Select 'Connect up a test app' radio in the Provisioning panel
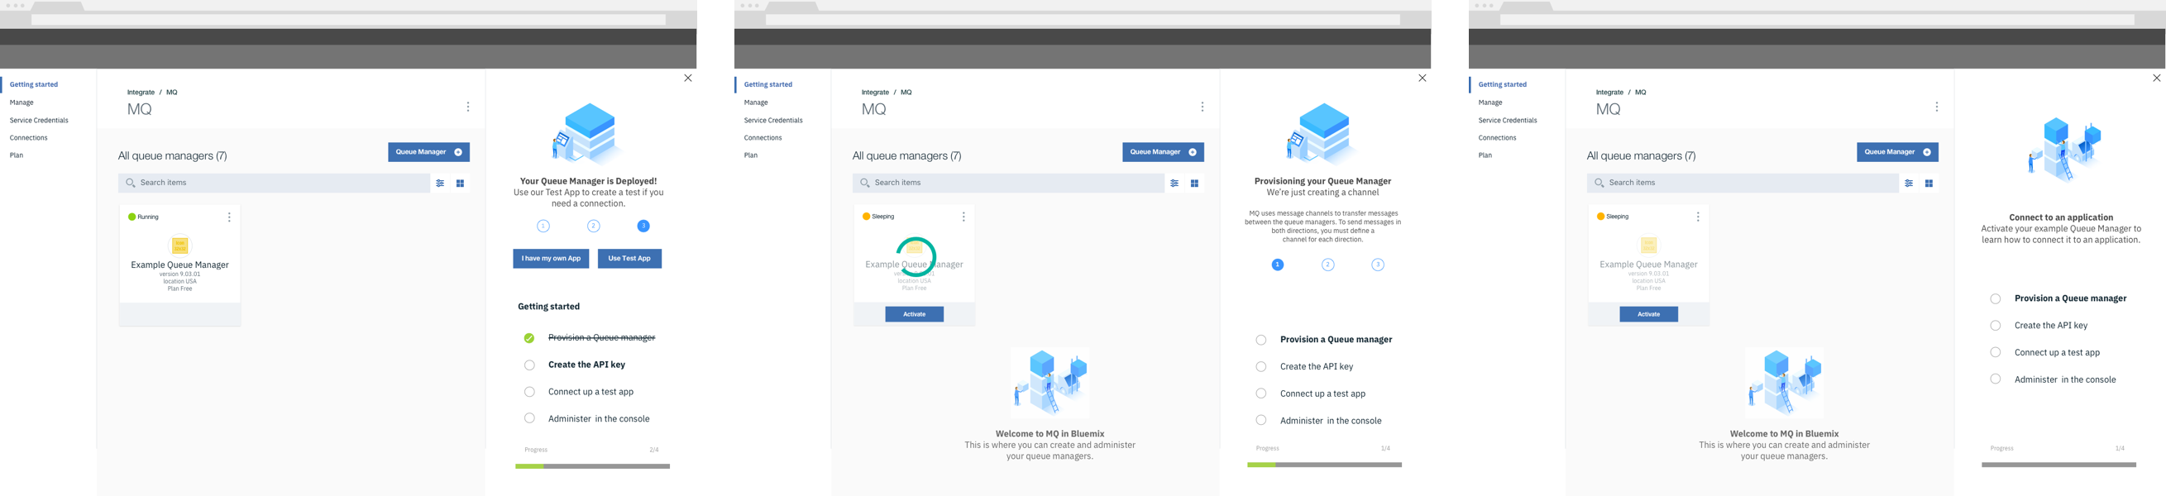The height and width of the screenshot is (496, 2166). [1260, 393]
